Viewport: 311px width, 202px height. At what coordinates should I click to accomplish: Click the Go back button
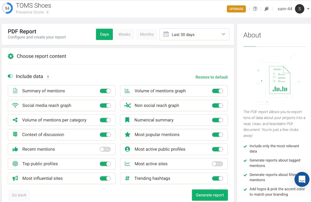[19, 195]
